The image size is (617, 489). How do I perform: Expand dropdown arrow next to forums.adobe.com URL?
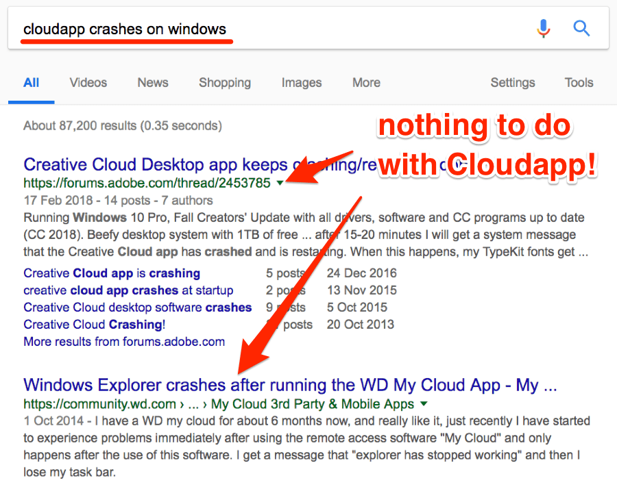pyautogui.click(x=280, y=183)
